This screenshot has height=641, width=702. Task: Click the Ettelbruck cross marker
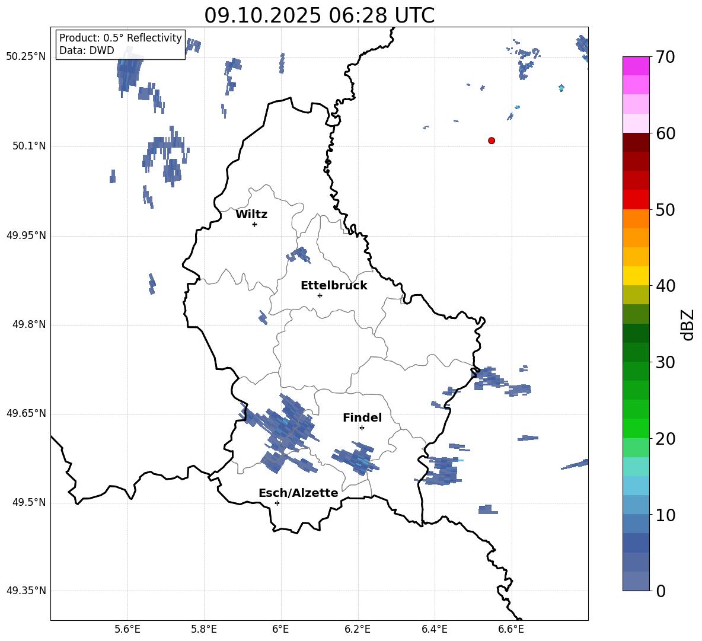(x=320, y=295)
